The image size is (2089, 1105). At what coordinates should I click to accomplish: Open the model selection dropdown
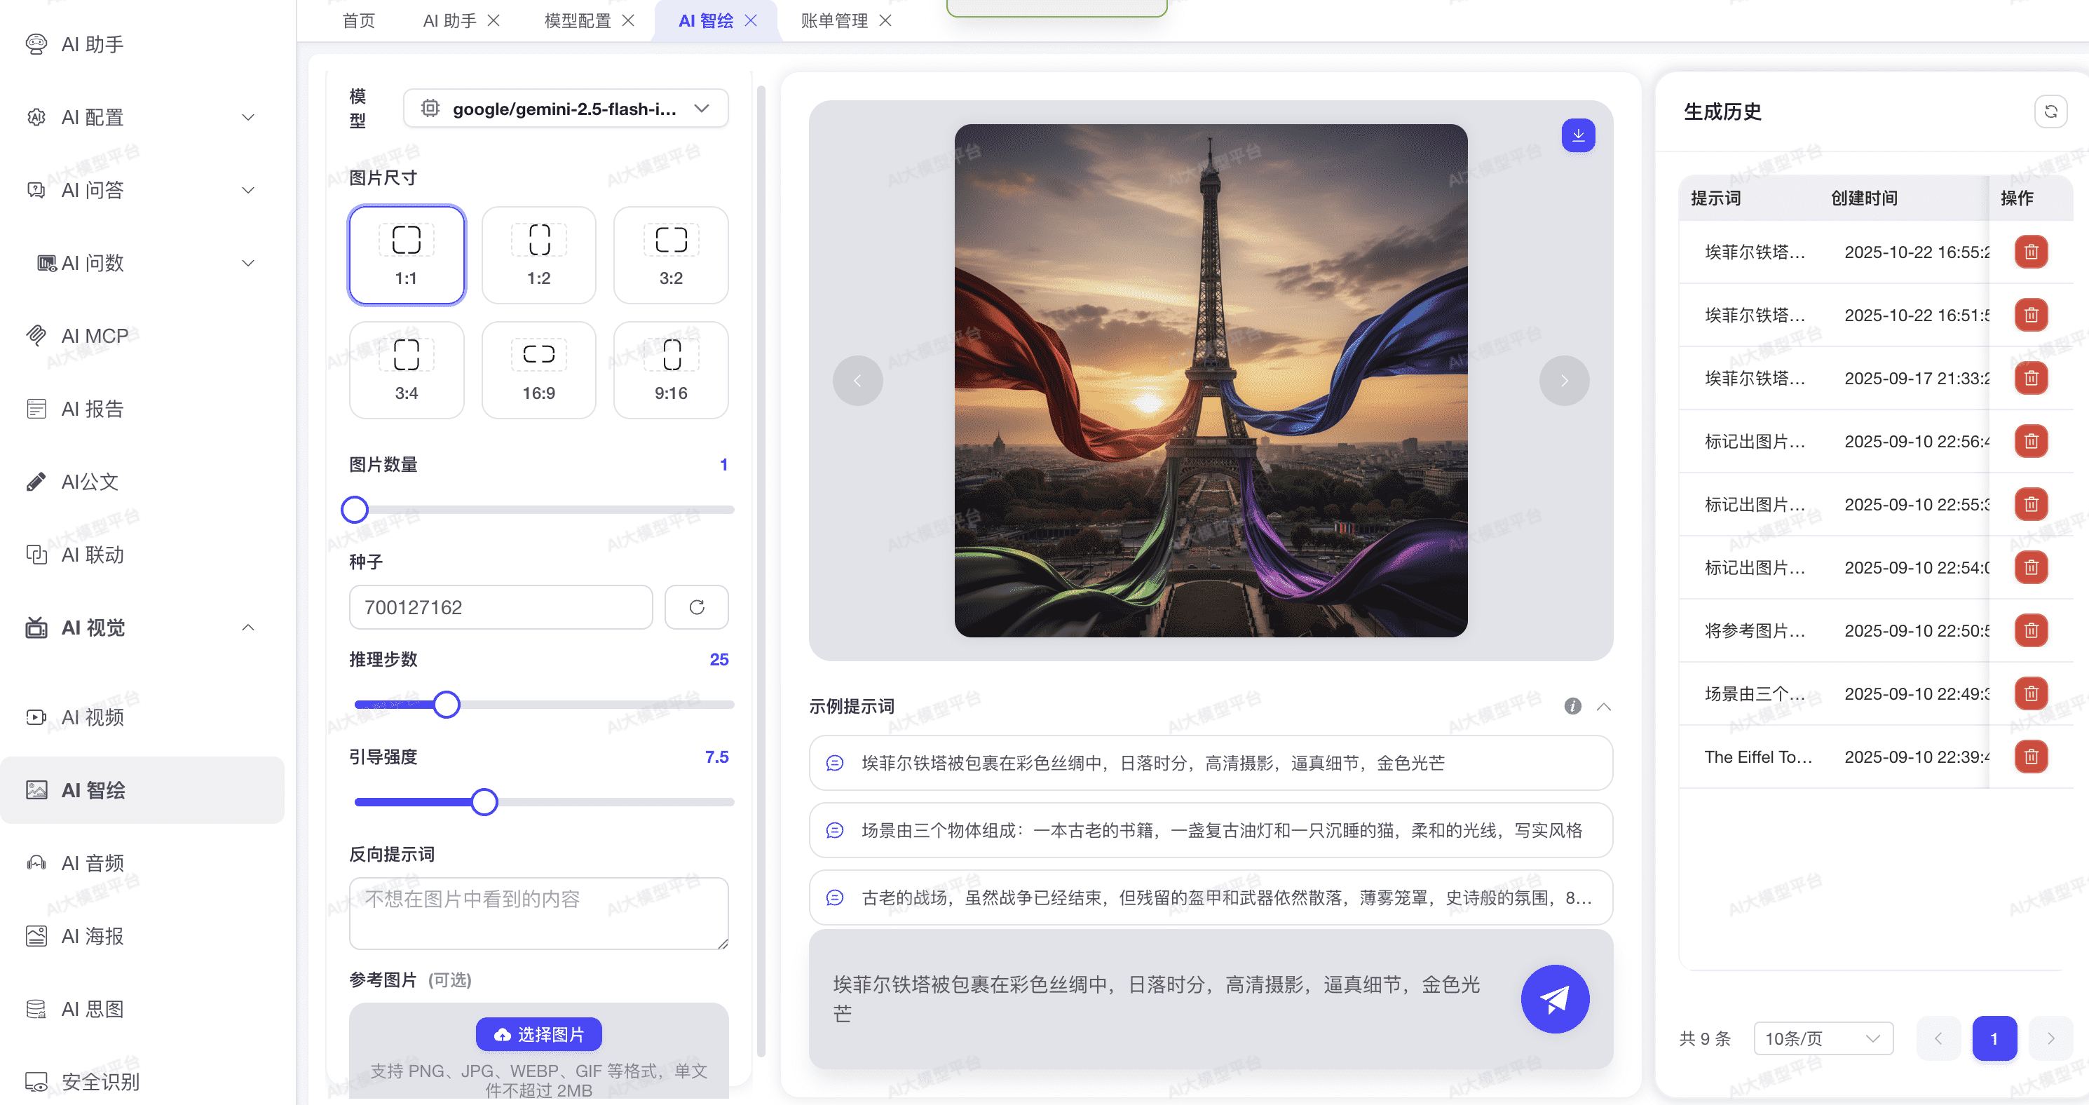[565, 109]
